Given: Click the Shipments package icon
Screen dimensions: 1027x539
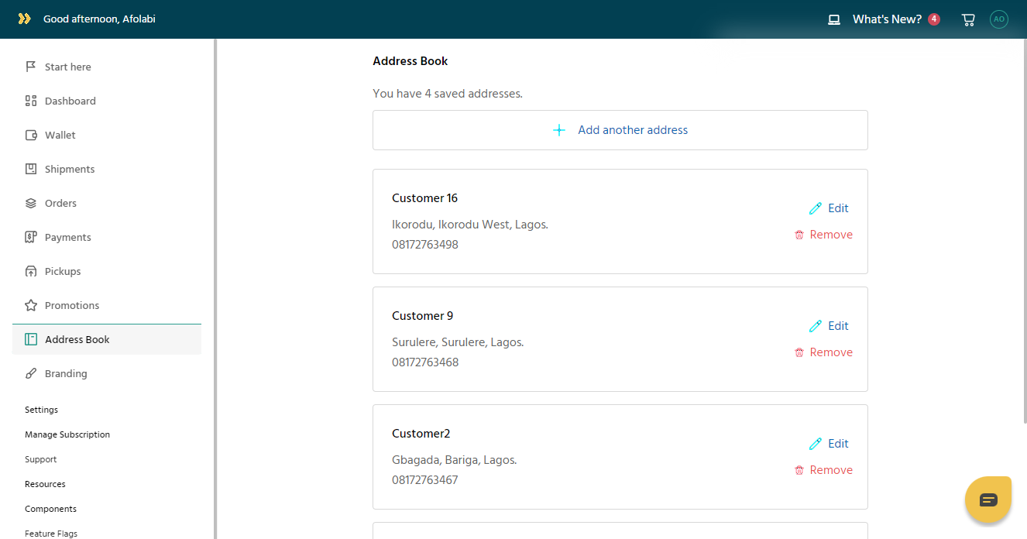Looking at the screenshot, I should pos(31,169).
